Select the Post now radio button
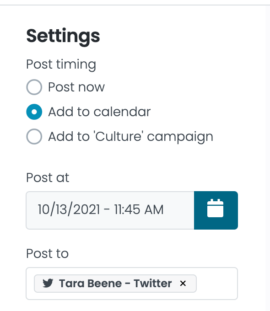Screen dimensions: 270x311 34,87
